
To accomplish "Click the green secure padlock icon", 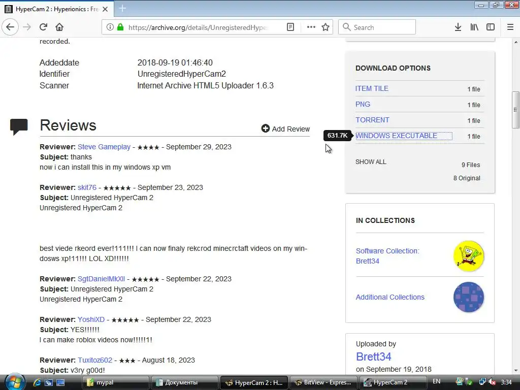I will [120, 27].
